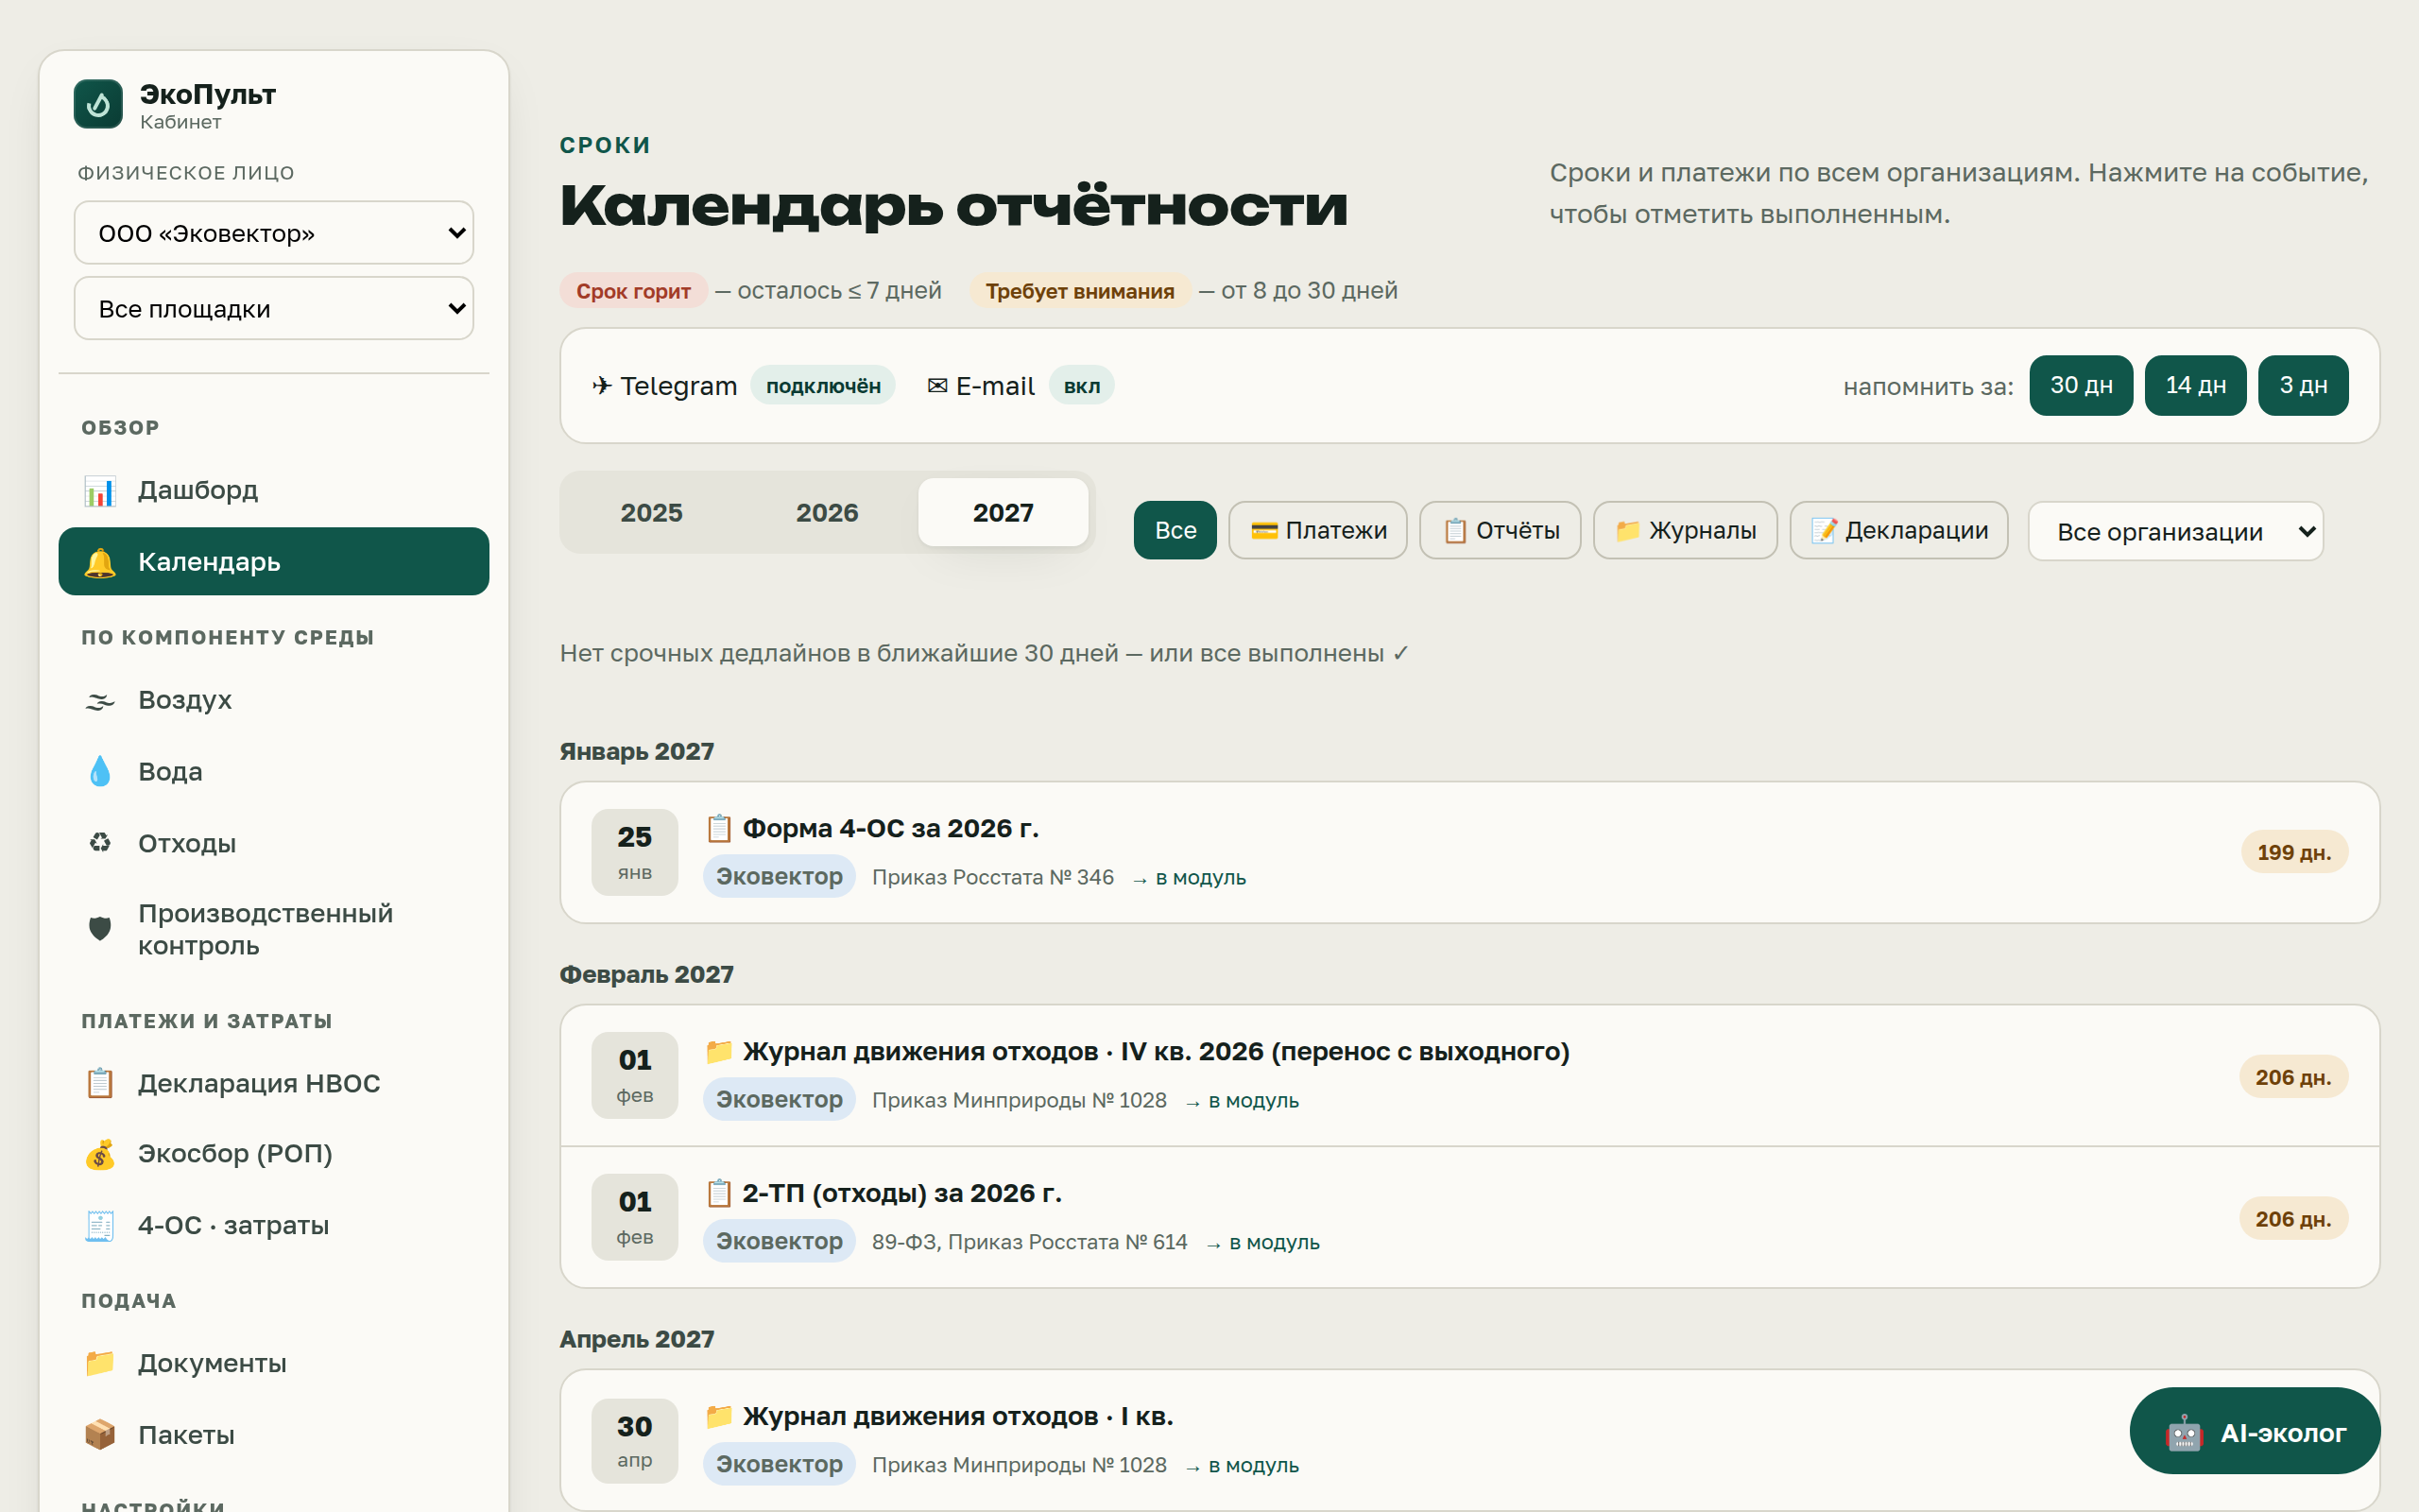Image resolution: width=2419 pixels, height=1512 pixels.
Task: Click the 4-ОС receipt icon
Action: (100, 1226)
